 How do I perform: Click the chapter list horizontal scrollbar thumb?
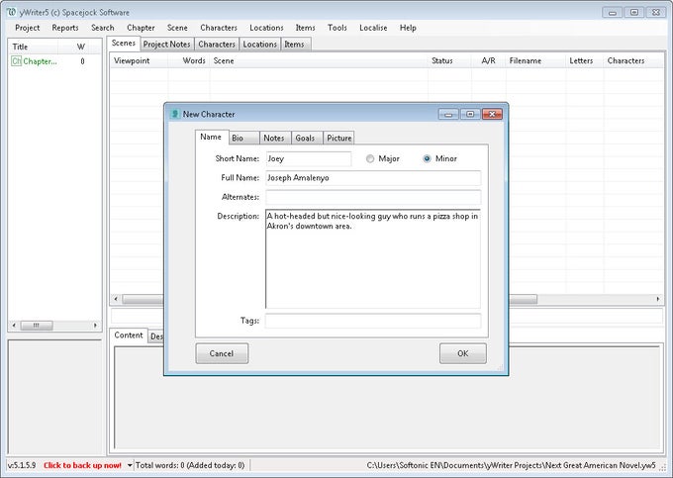37,326
